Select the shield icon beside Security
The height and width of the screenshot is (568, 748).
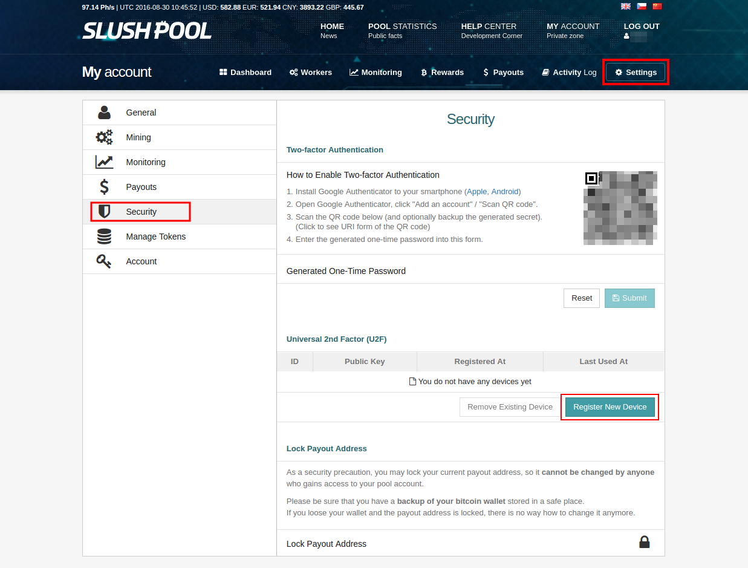click(x=104, y=211)
